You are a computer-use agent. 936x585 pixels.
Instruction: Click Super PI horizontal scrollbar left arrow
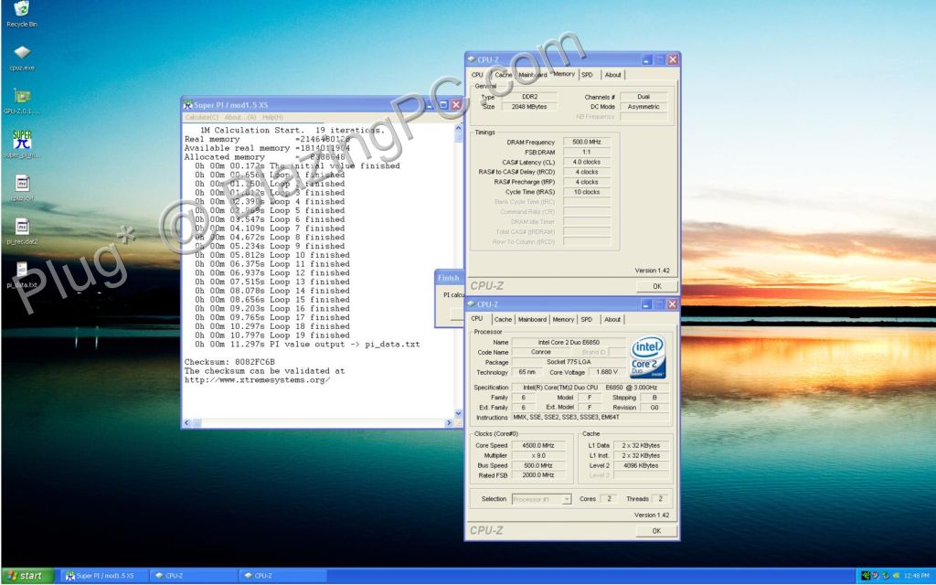[186, 422]
